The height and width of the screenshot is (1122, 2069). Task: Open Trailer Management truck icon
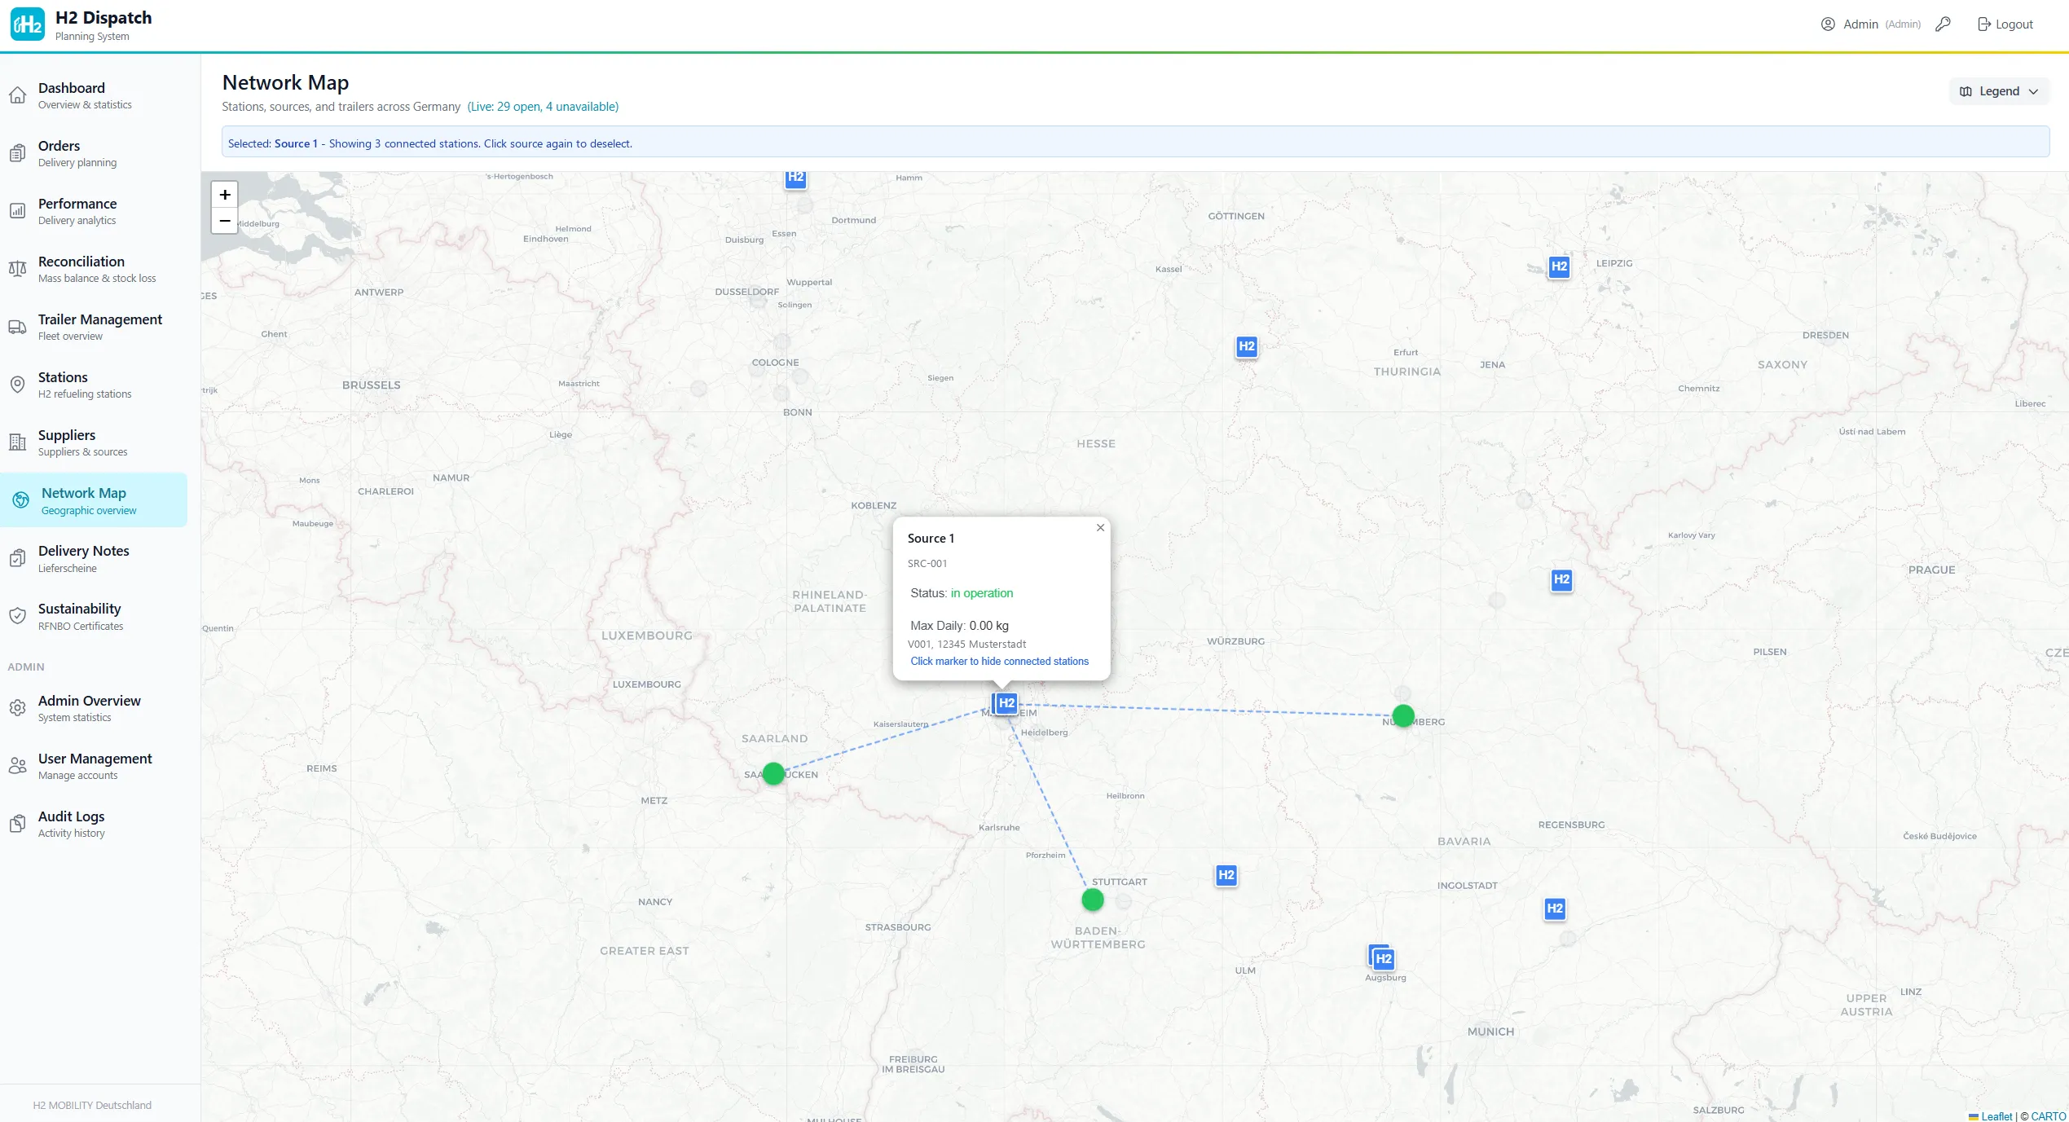pos(17,327)
